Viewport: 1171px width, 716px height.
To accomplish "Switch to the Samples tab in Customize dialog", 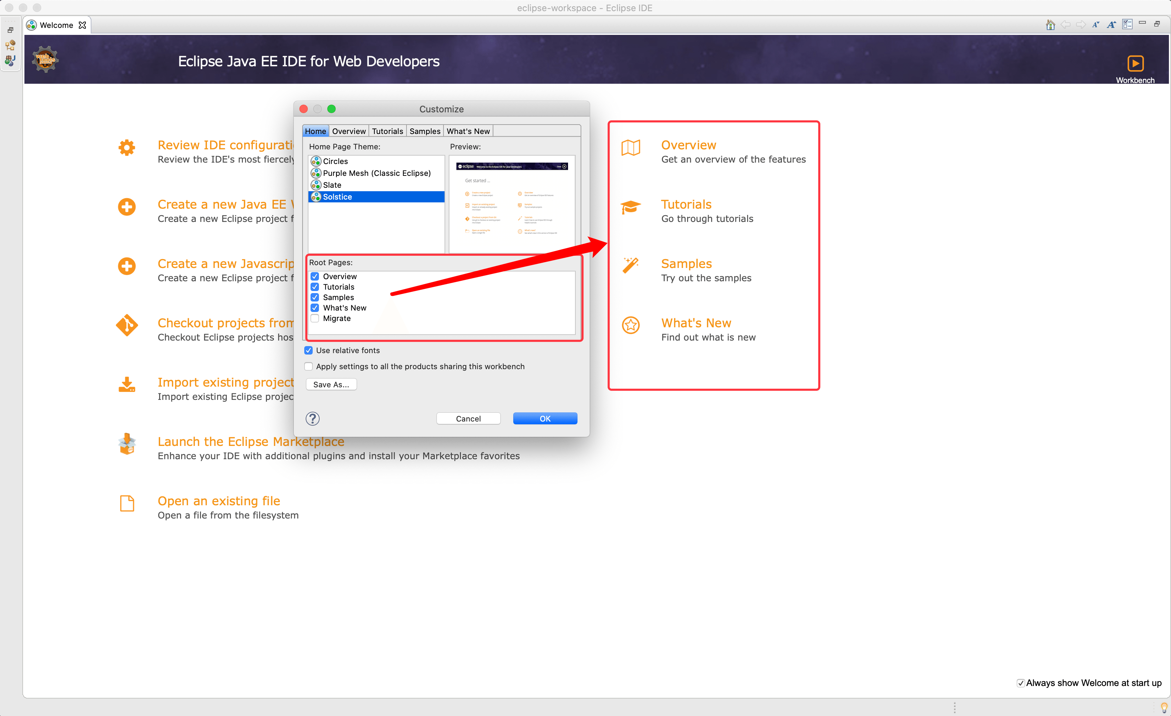I will pos(425,131).
